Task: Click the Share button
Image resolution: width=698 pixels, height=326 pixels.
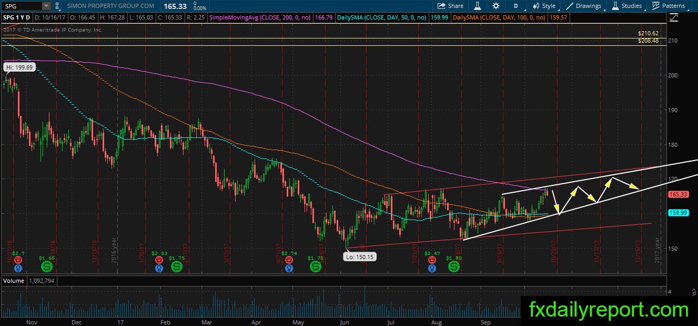Action: coord(451,6)
